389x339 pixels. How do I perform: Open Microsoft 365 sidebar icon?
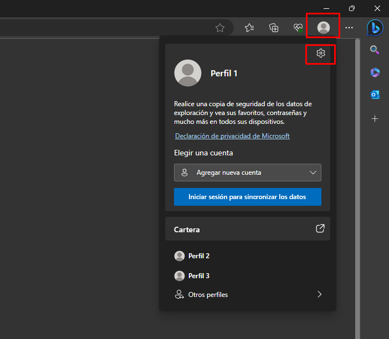coord(375,72)
